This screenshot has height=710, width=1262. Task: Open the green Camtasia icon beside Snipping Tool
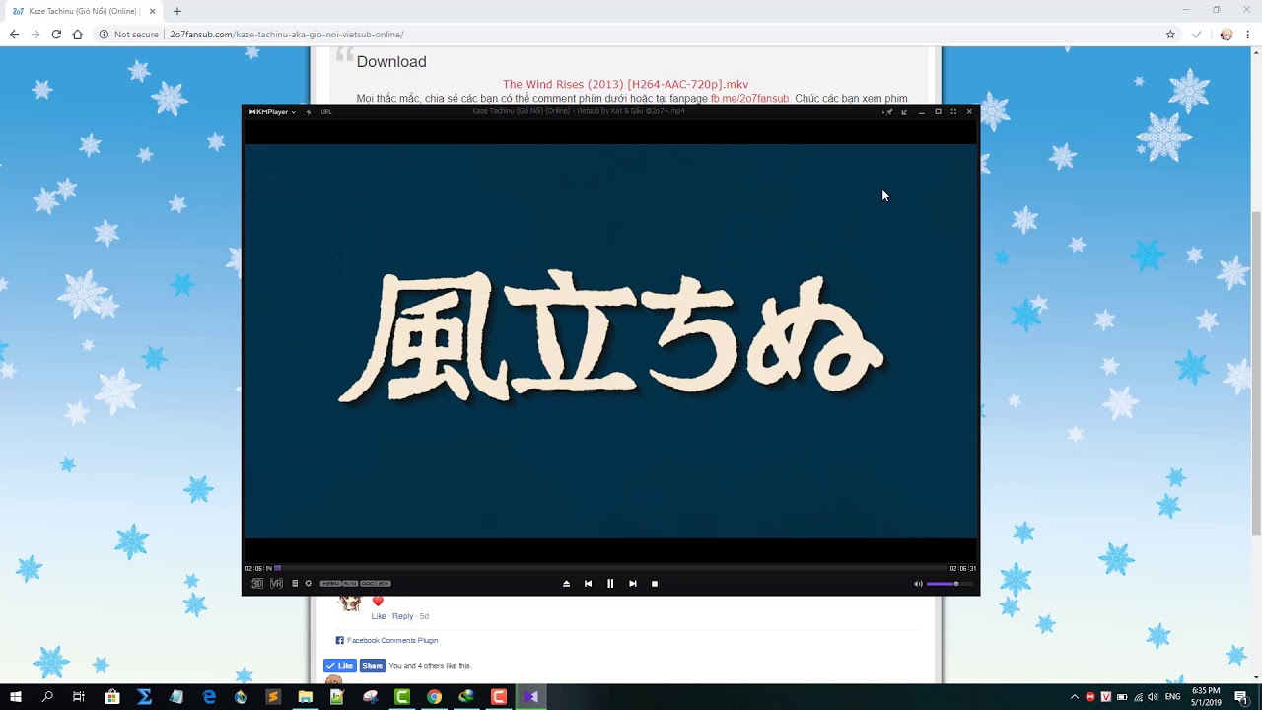402,697
